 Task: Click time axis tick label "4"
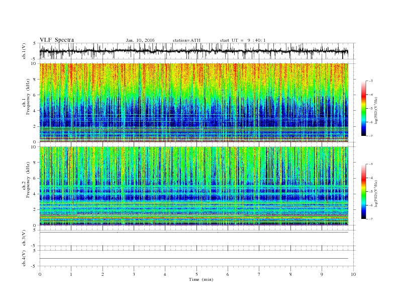click(x=165, y=274)
